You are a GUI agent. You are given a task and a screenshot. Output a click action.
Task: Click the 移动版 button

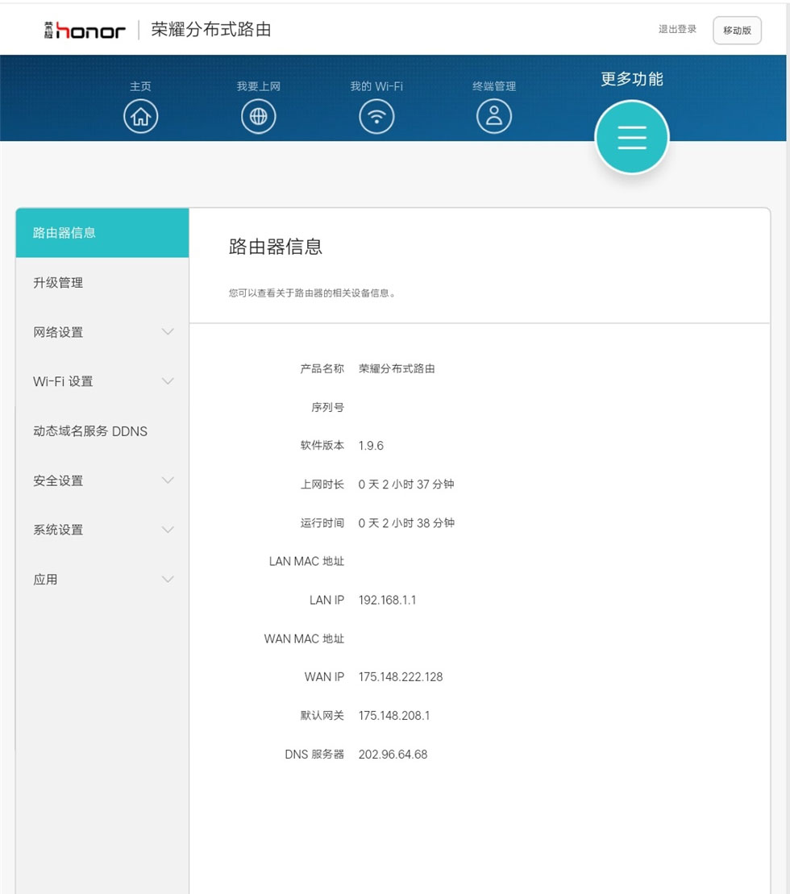(737, 31)
